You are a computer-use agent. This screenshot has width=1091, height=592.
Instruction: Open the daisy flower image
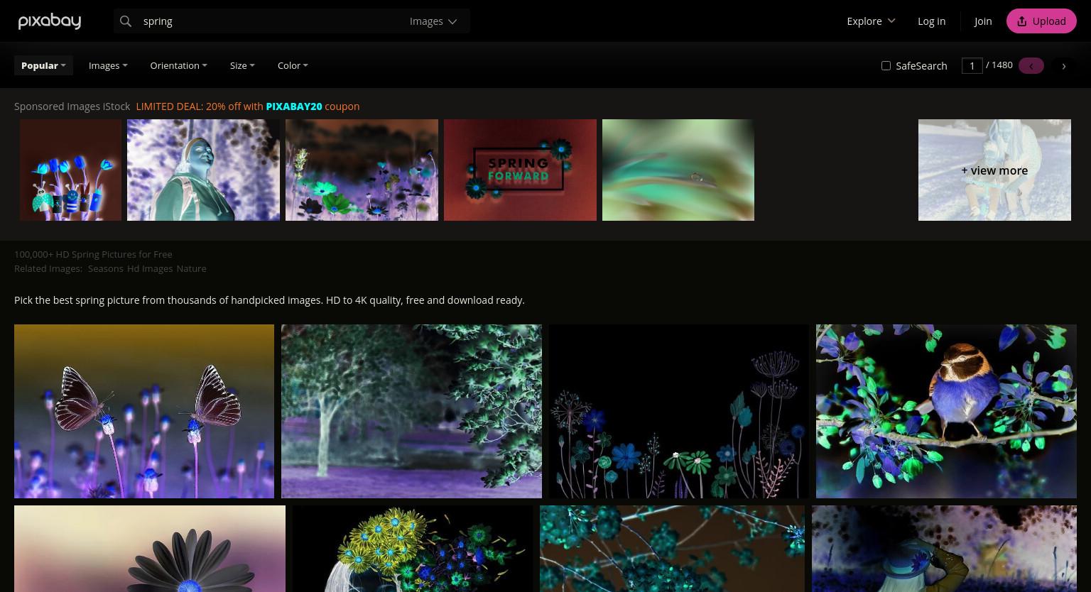150,549
